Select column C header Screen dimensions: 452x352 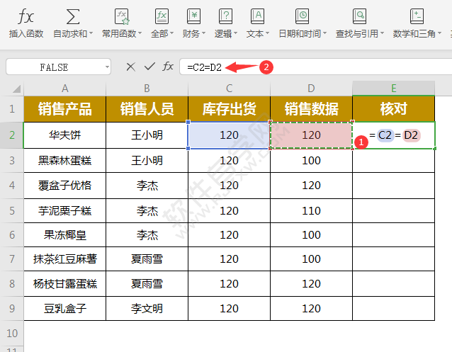(229, 89)
